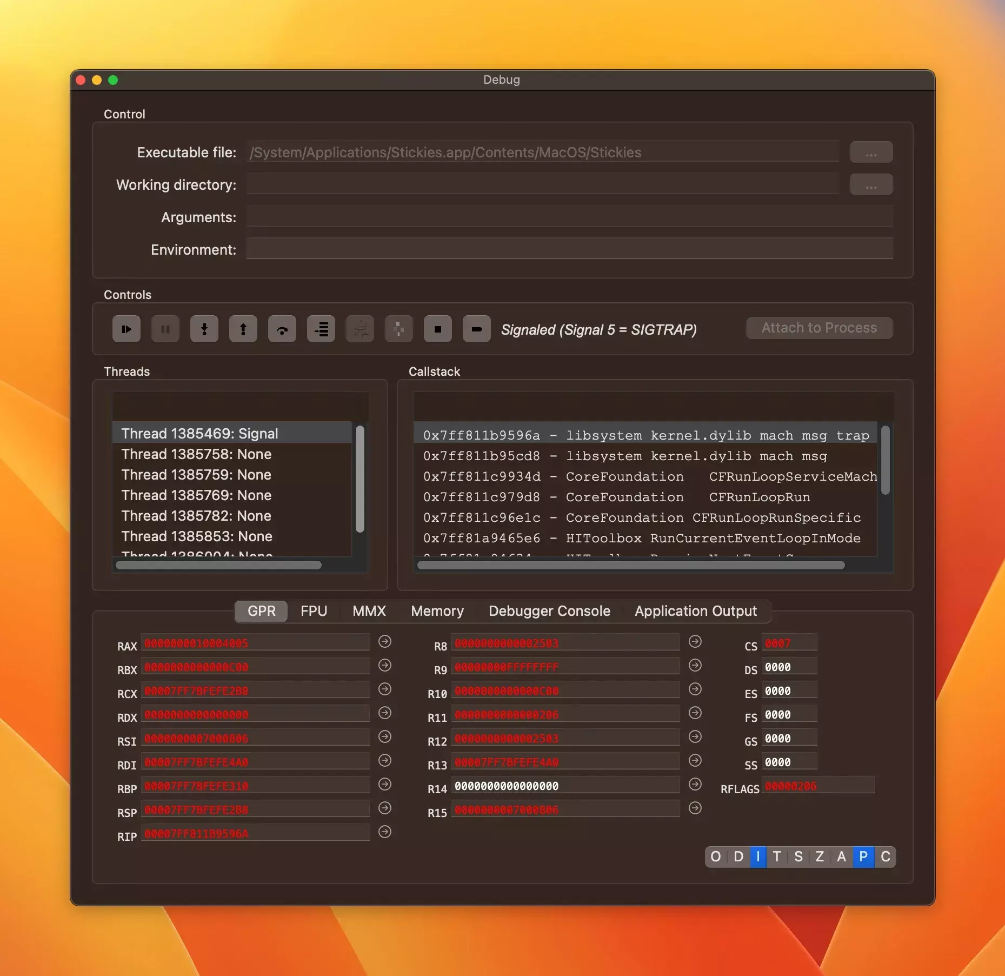1005x976 pixels.
Task: Click the Stop square button
Action: coord(438,329)
